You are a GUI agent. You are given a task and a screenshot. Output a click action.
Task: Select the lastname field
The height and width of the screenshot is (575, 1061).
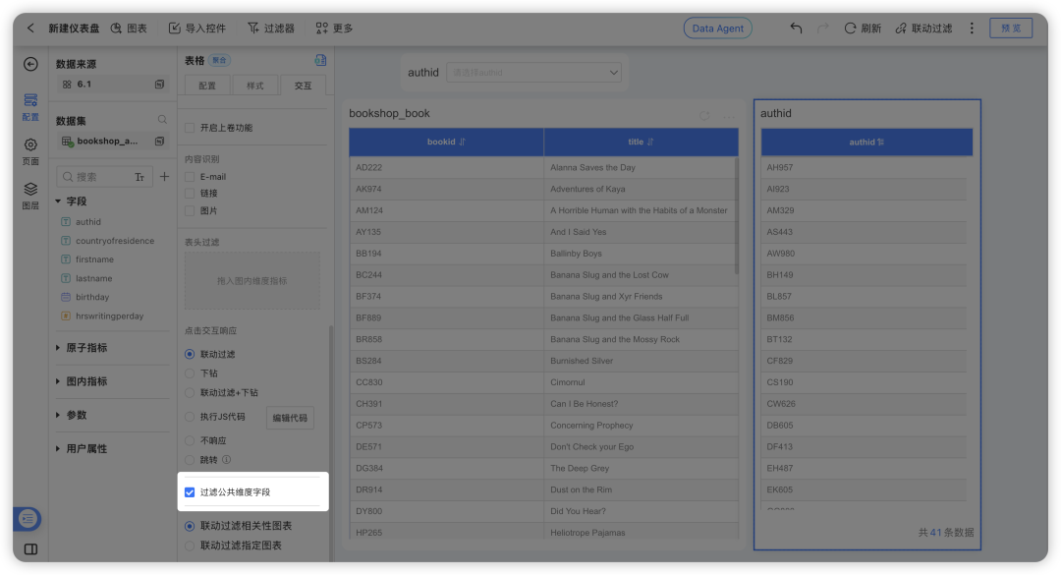click(x=93, y=278)
